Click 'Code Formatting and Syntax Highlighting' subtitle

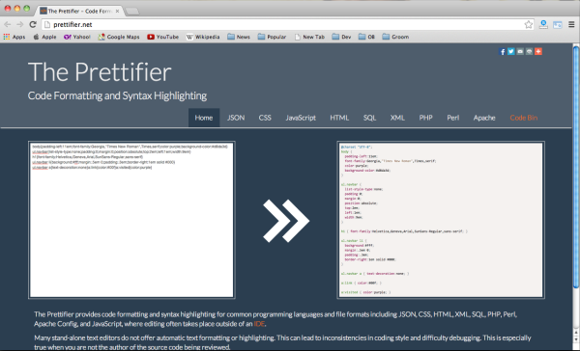pos(117,95)
